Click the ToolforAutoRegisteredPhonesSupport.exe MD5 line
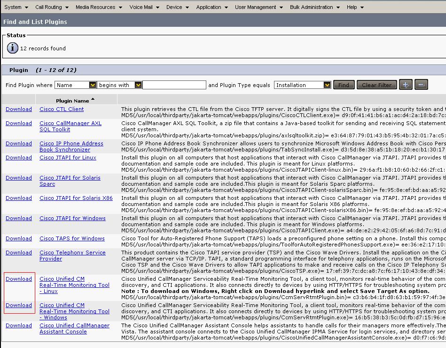This screenshot has height=348, width=446. pyautogui.click(x=283, y=245)
